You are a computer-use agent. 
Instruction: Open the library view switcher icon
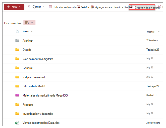(27, 22)
